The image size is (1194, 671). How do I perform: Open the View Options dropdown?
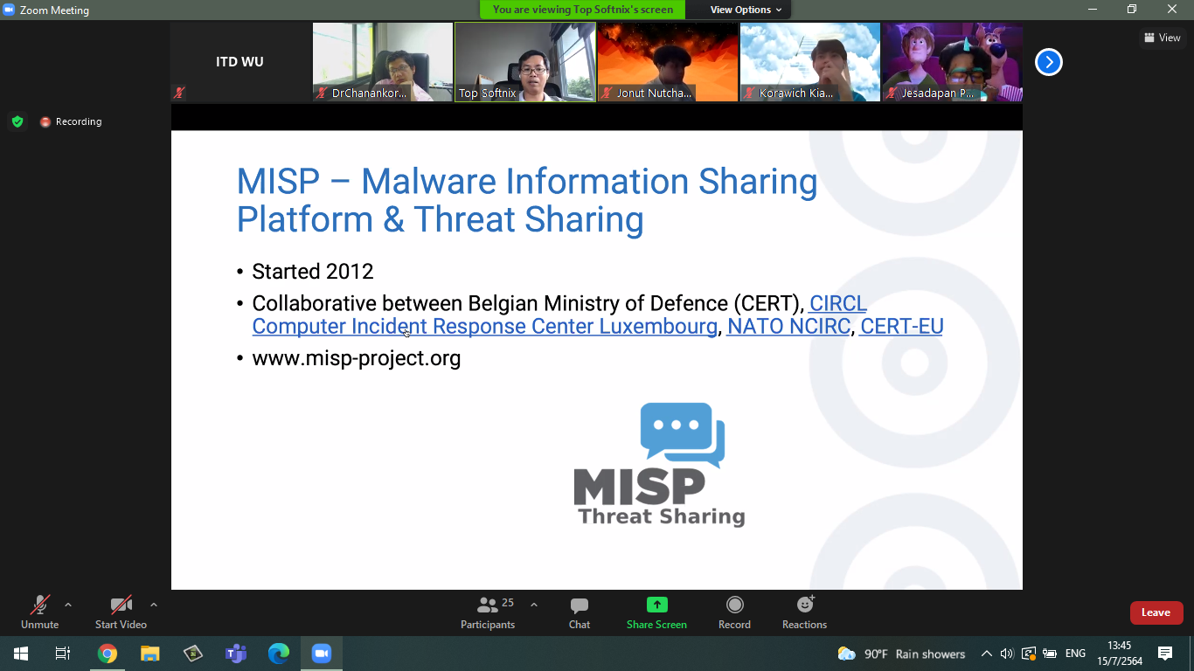tap(746, 10)
